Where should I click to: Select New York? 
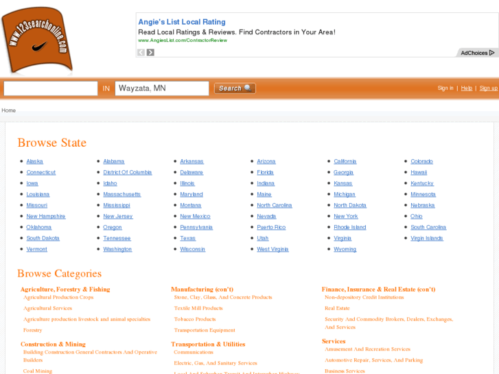[x=346, y=216]
